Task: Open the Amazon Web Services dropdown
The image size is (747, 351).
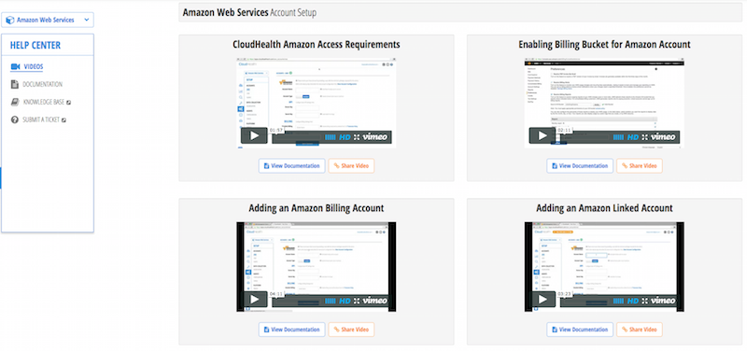Action: pyautogui.click(x=48, y=20)
